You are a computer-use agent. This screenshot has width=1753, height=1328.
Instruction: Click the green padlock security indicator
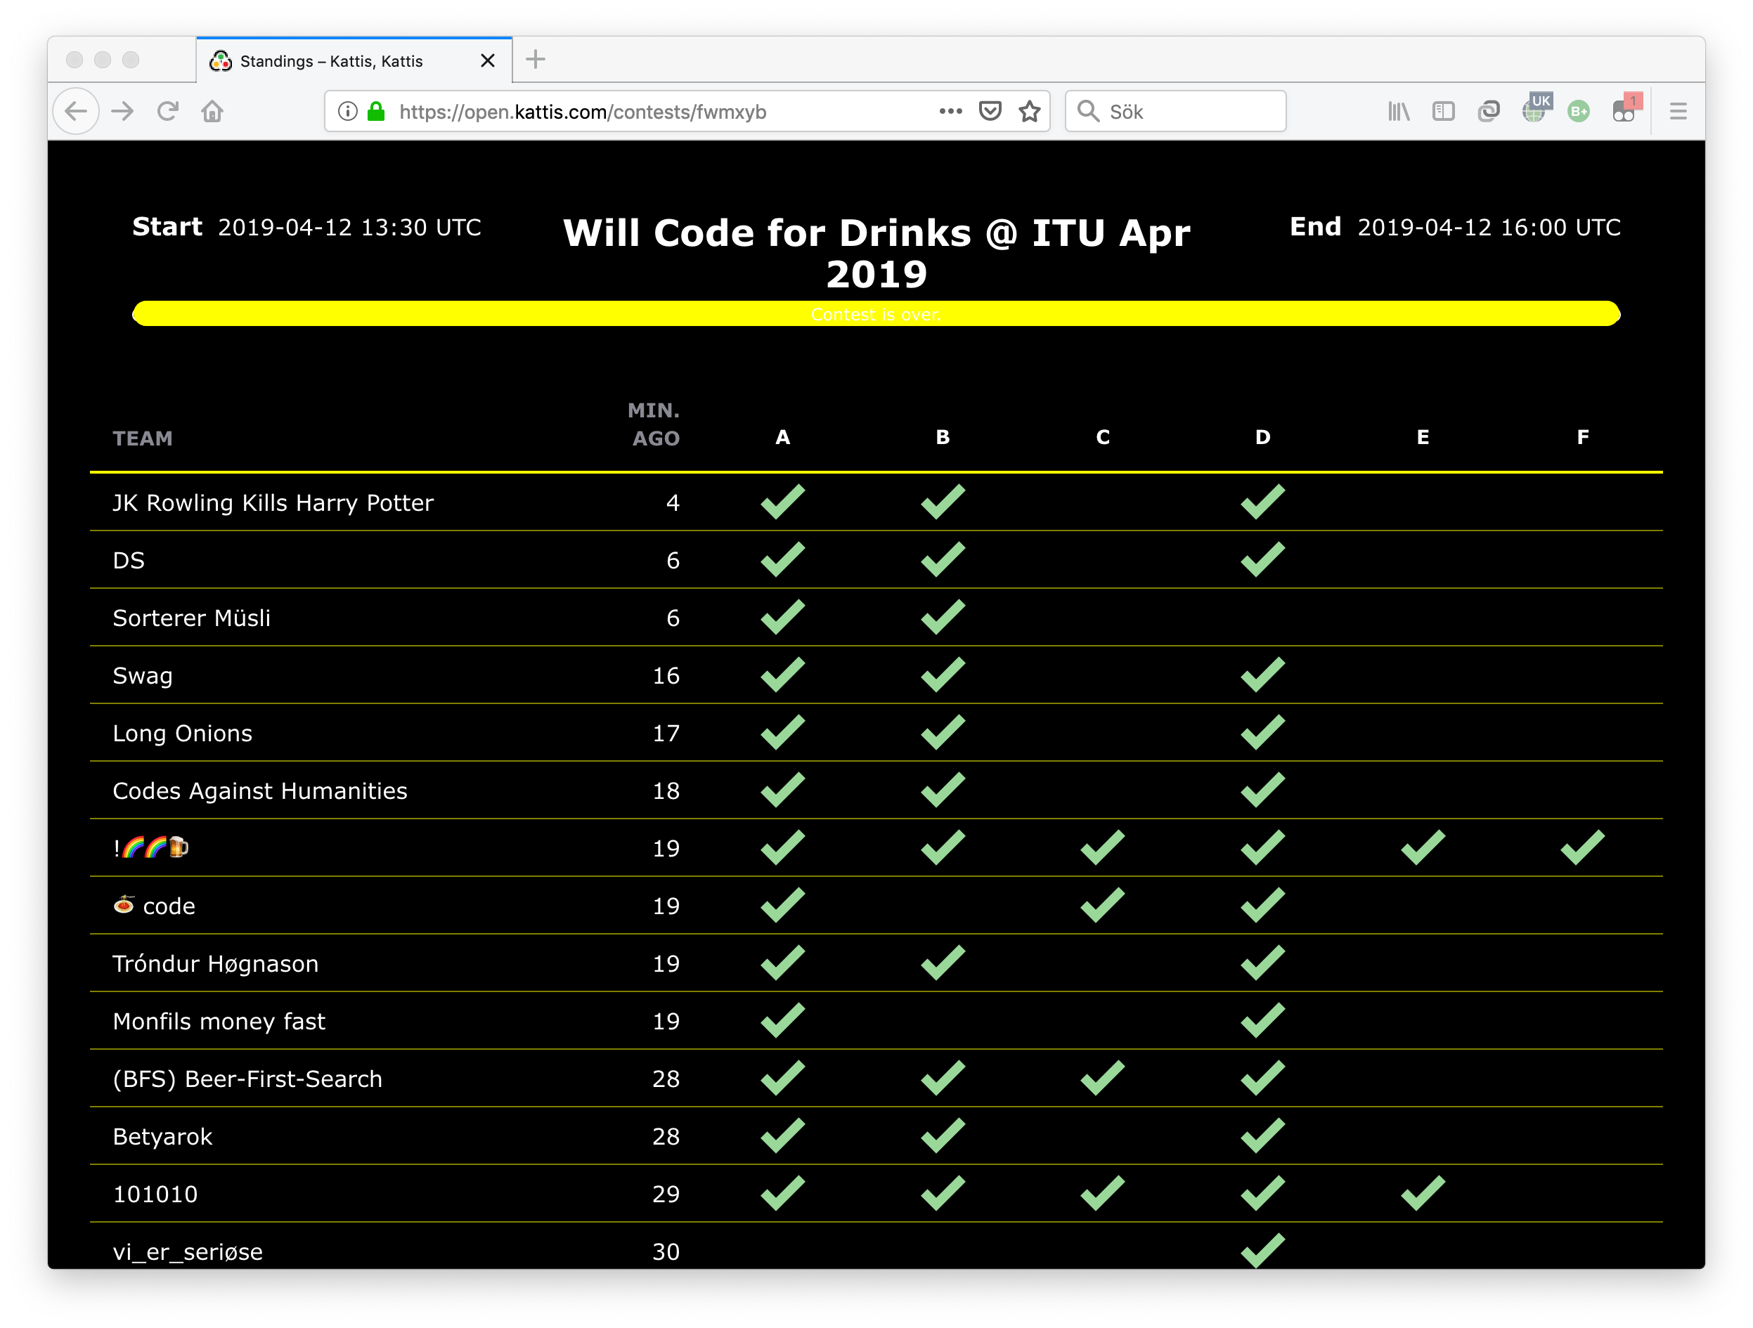(377, 112)
